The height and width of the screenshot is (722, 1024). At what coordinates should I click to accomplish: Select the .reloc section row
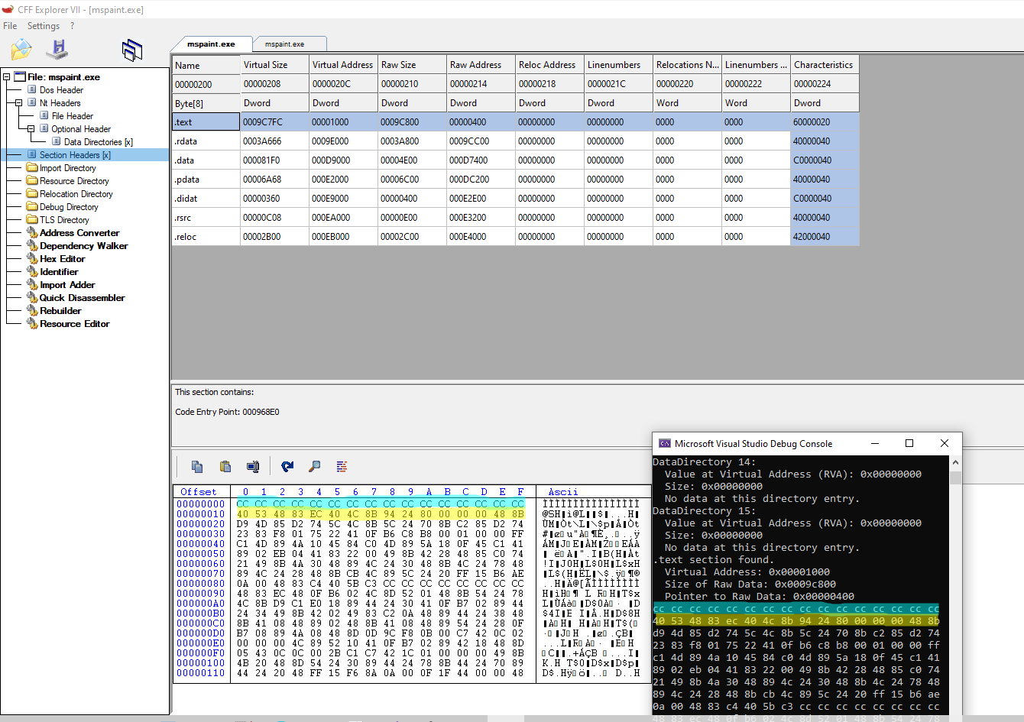pos(516,236)
